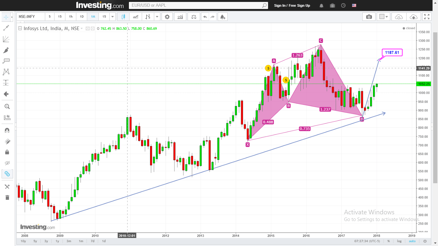Click the search box EUR/USD or AAPL
Viewport: 438px width, 246px height.
coord(196,5)
